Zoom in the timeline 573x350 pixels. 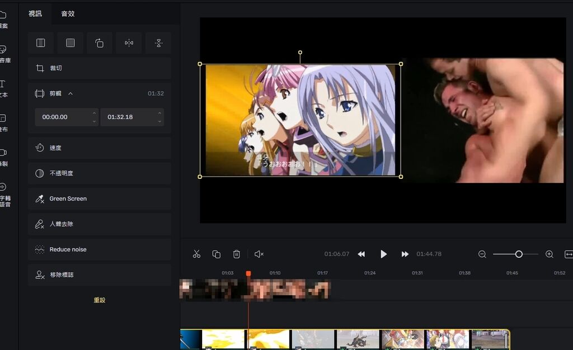tap(549, 254)
